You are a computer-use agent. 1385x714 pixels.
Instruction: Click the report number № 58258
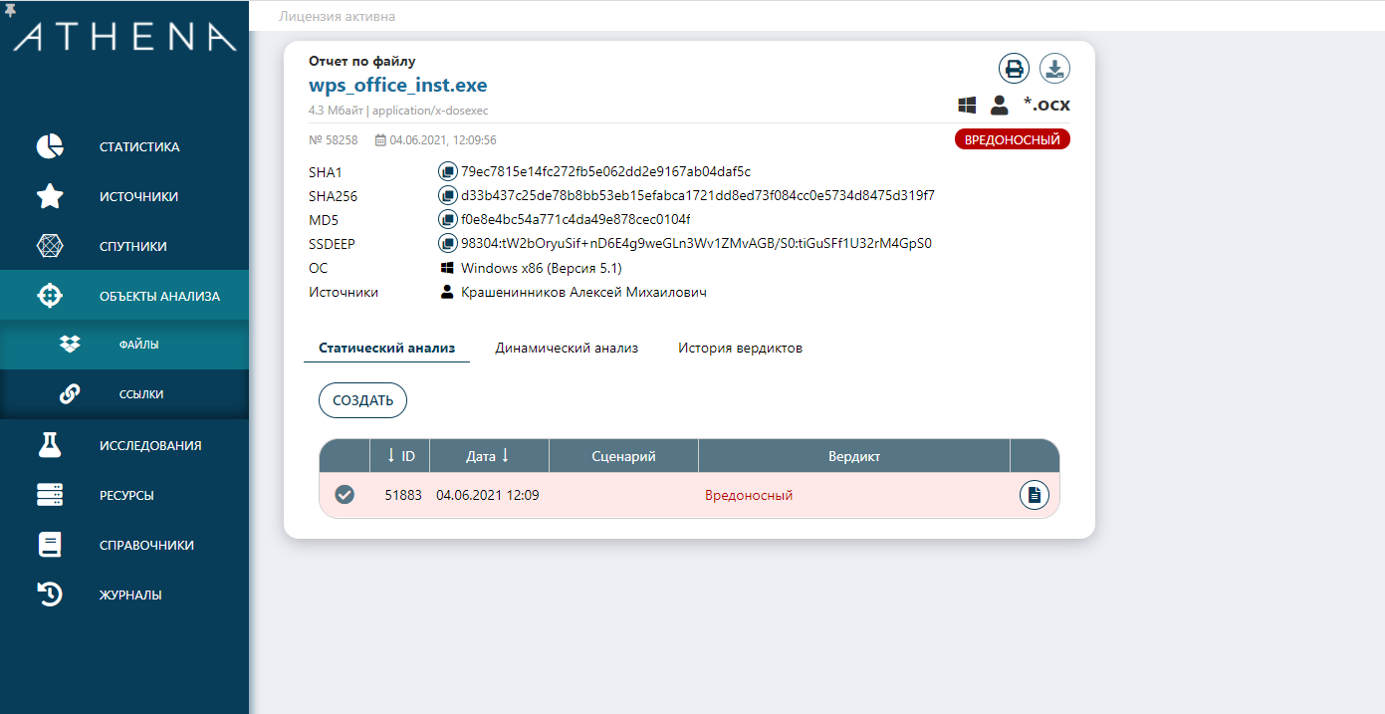(334, 140)
